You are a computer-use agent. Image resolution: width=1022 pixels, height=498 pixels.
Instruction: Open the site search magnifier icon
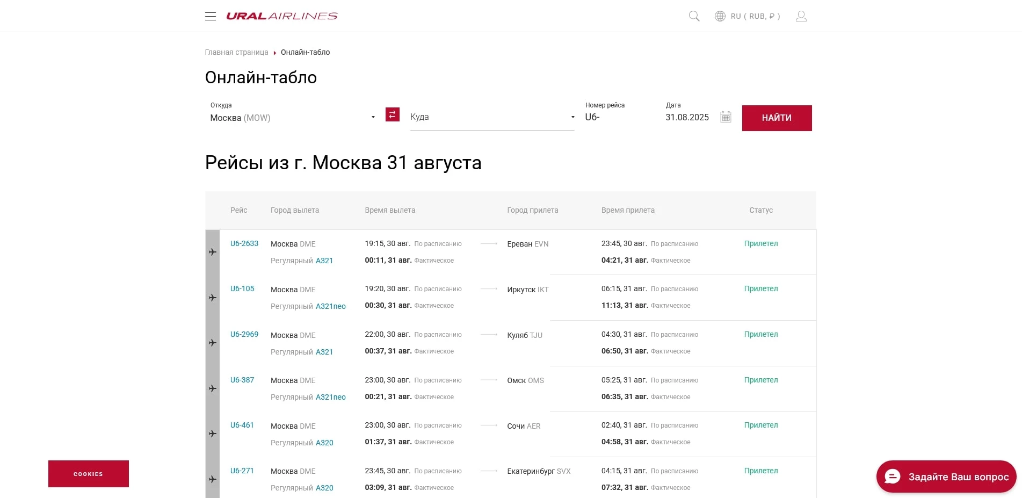[693, 16]
